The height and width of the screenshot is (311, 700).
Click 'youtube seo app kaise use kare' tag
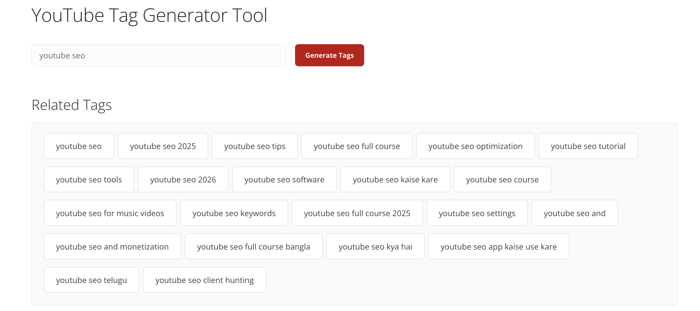pos(499,246)
